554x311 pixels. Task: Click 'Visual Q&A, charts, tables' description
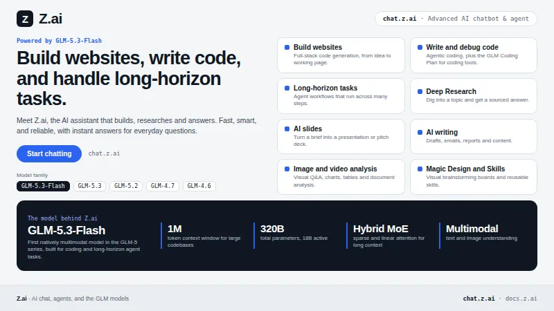tap(343, 181)
